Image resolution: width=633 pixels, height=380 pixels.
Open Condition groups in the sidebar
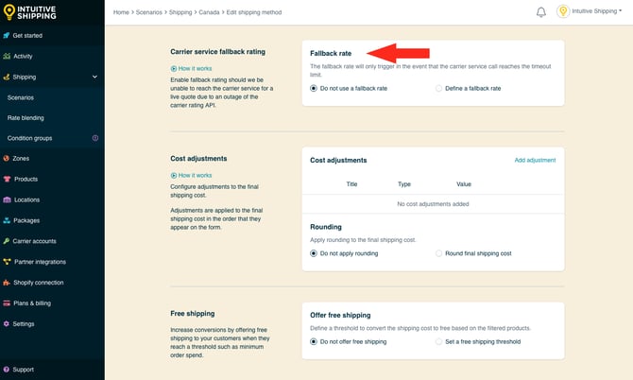coord(29,138)
